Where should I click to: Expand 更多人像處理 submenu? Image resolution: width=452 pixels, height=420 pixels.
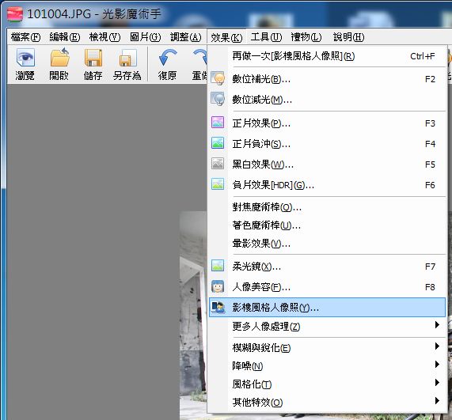327,327
